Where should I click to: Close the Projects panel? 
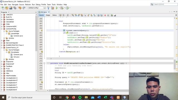click(8, 12)
